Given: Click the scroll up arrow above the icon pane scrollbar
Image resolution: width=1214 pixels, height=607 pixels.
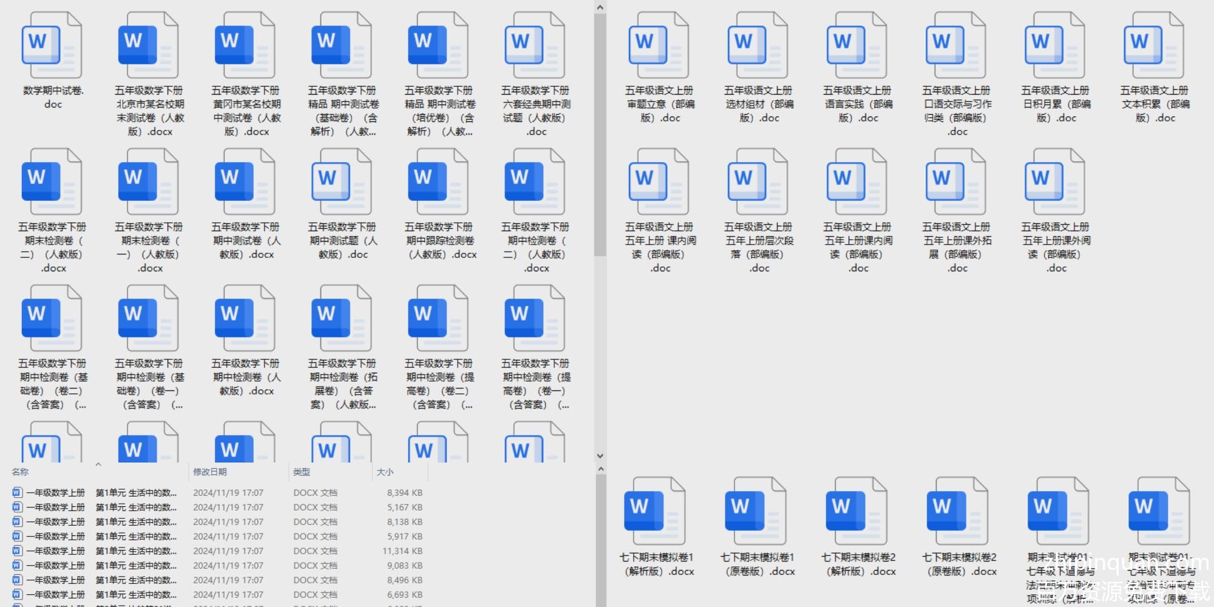Looking at the screenshot, I should (x=600, y=7).
